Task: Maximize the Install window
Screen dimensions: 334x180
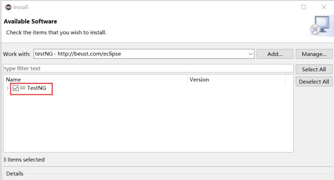Action: click(x=303, y=7)
